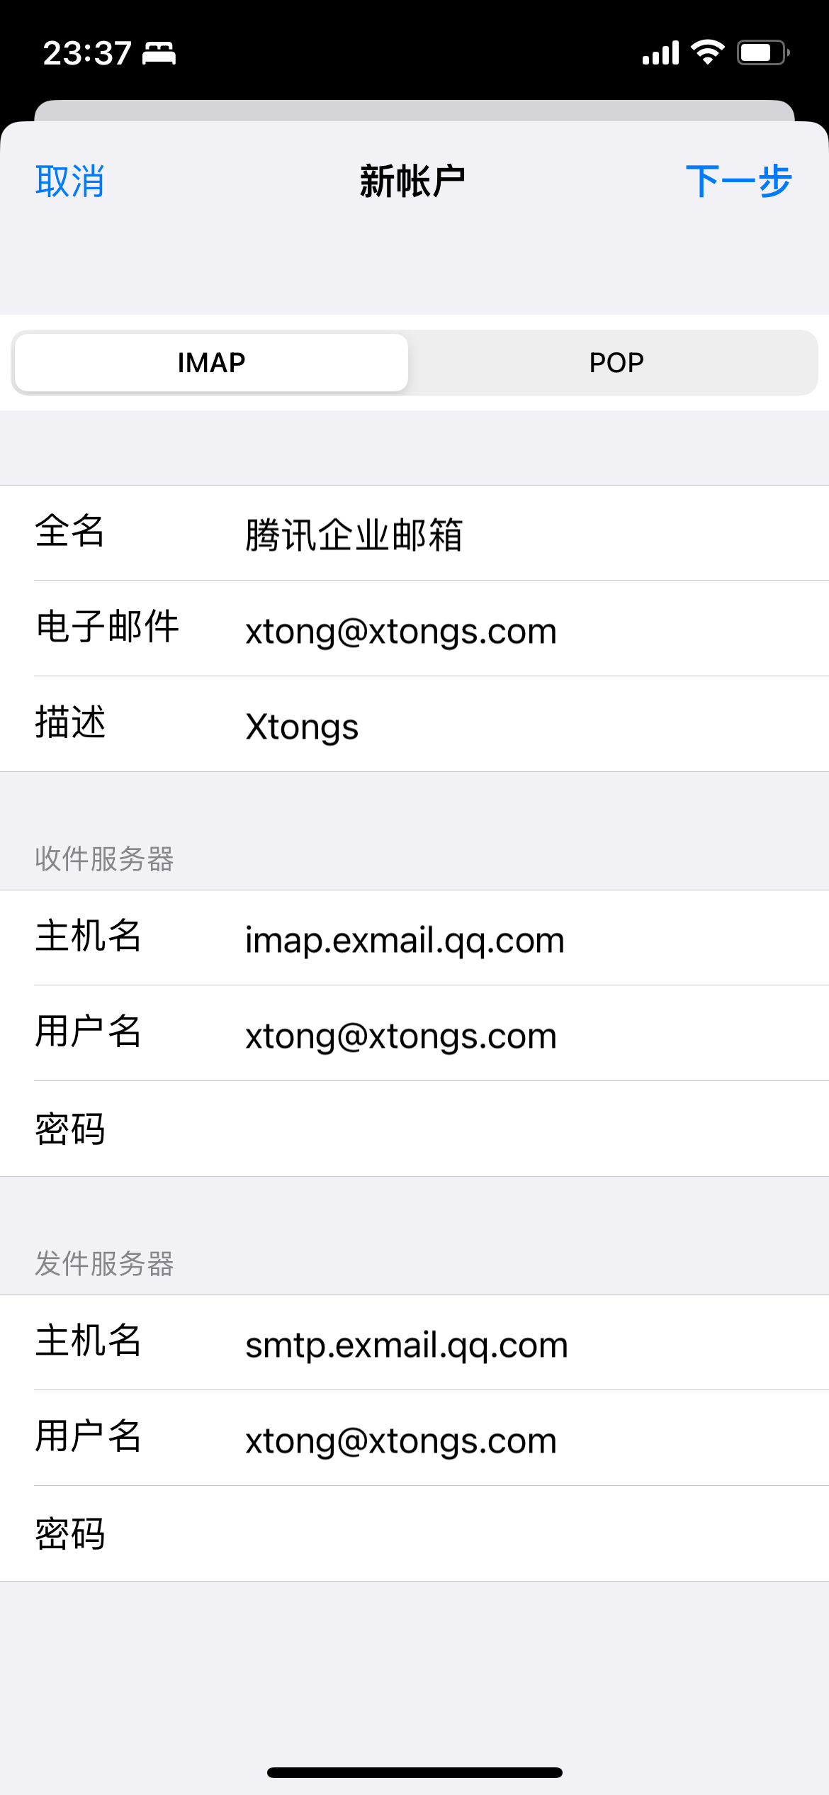Viewport: 829px width, 1795px height.
Task: Select the IMAP account type
Action: [211, 363]
